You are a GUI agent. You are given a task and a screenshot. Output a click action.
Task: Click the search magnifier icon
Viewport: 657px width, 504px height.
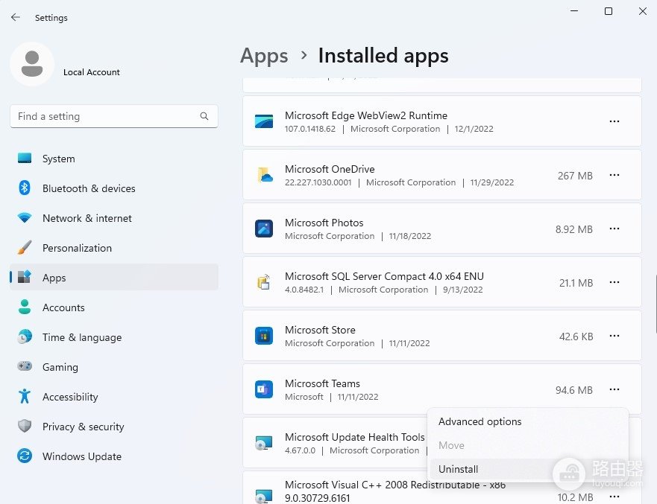204,116
